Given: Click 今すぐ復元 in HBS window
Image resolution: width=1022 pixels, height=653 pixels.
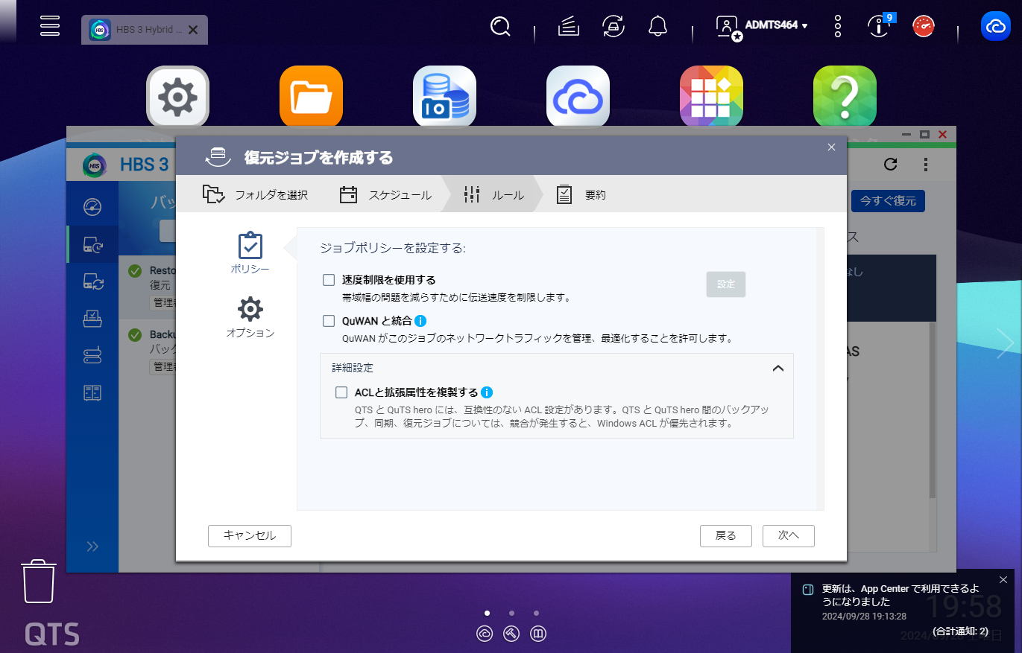Looking at the screenshot, I should pyautogui.click(x=888, y=200).
